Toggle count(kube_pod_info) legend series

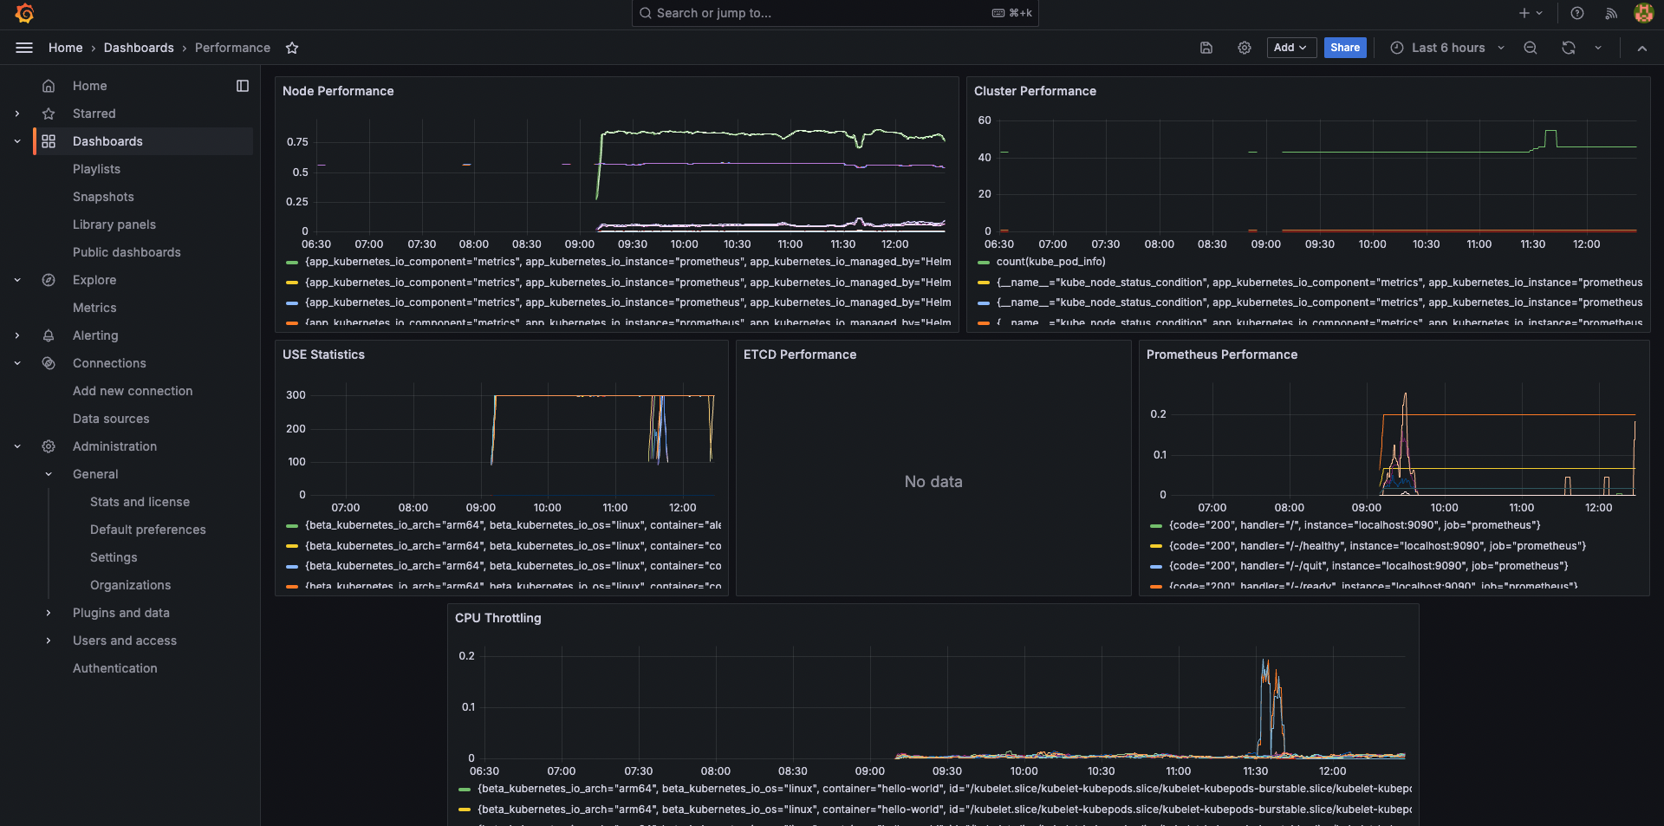[1050, 262]
